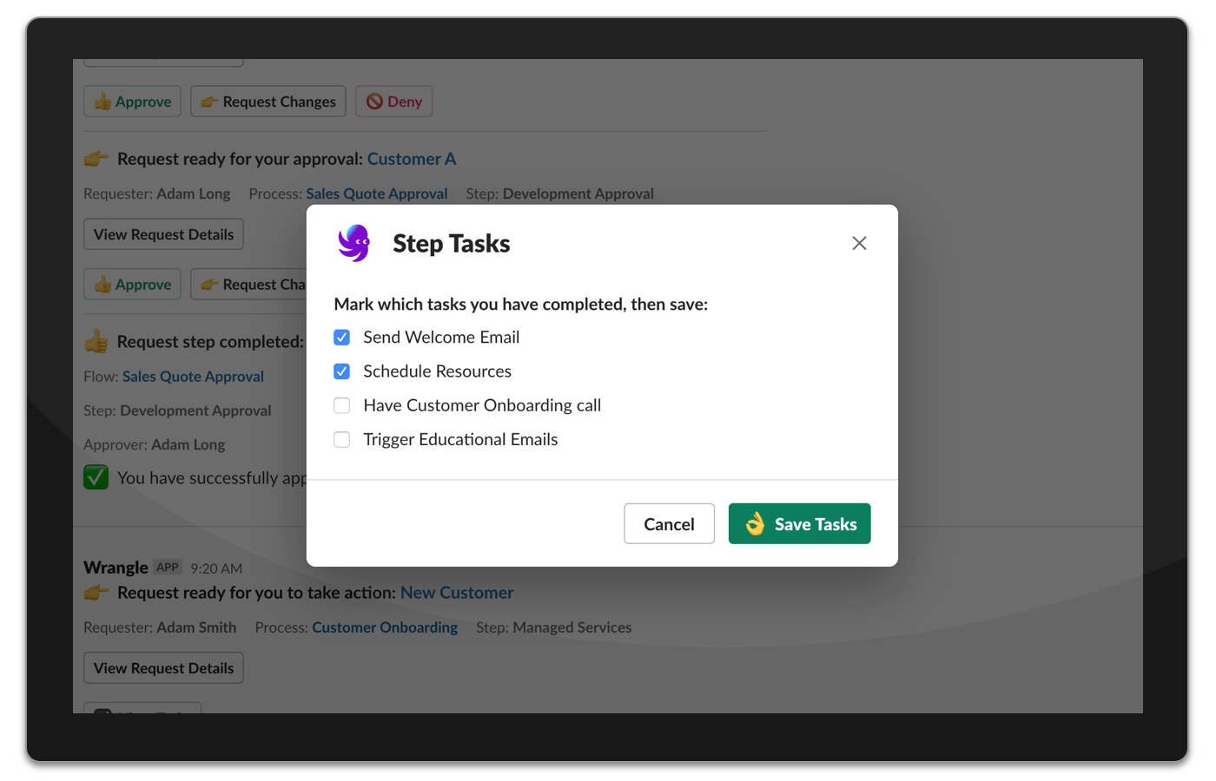
Task: Click the 'You have successfully' confirmation text
Action: click(x=212, y=478)
